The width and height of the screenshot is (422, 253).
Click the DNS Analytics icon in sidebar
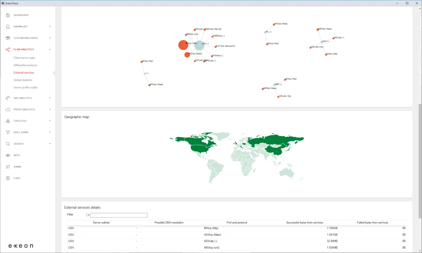[x=8, y=98]
